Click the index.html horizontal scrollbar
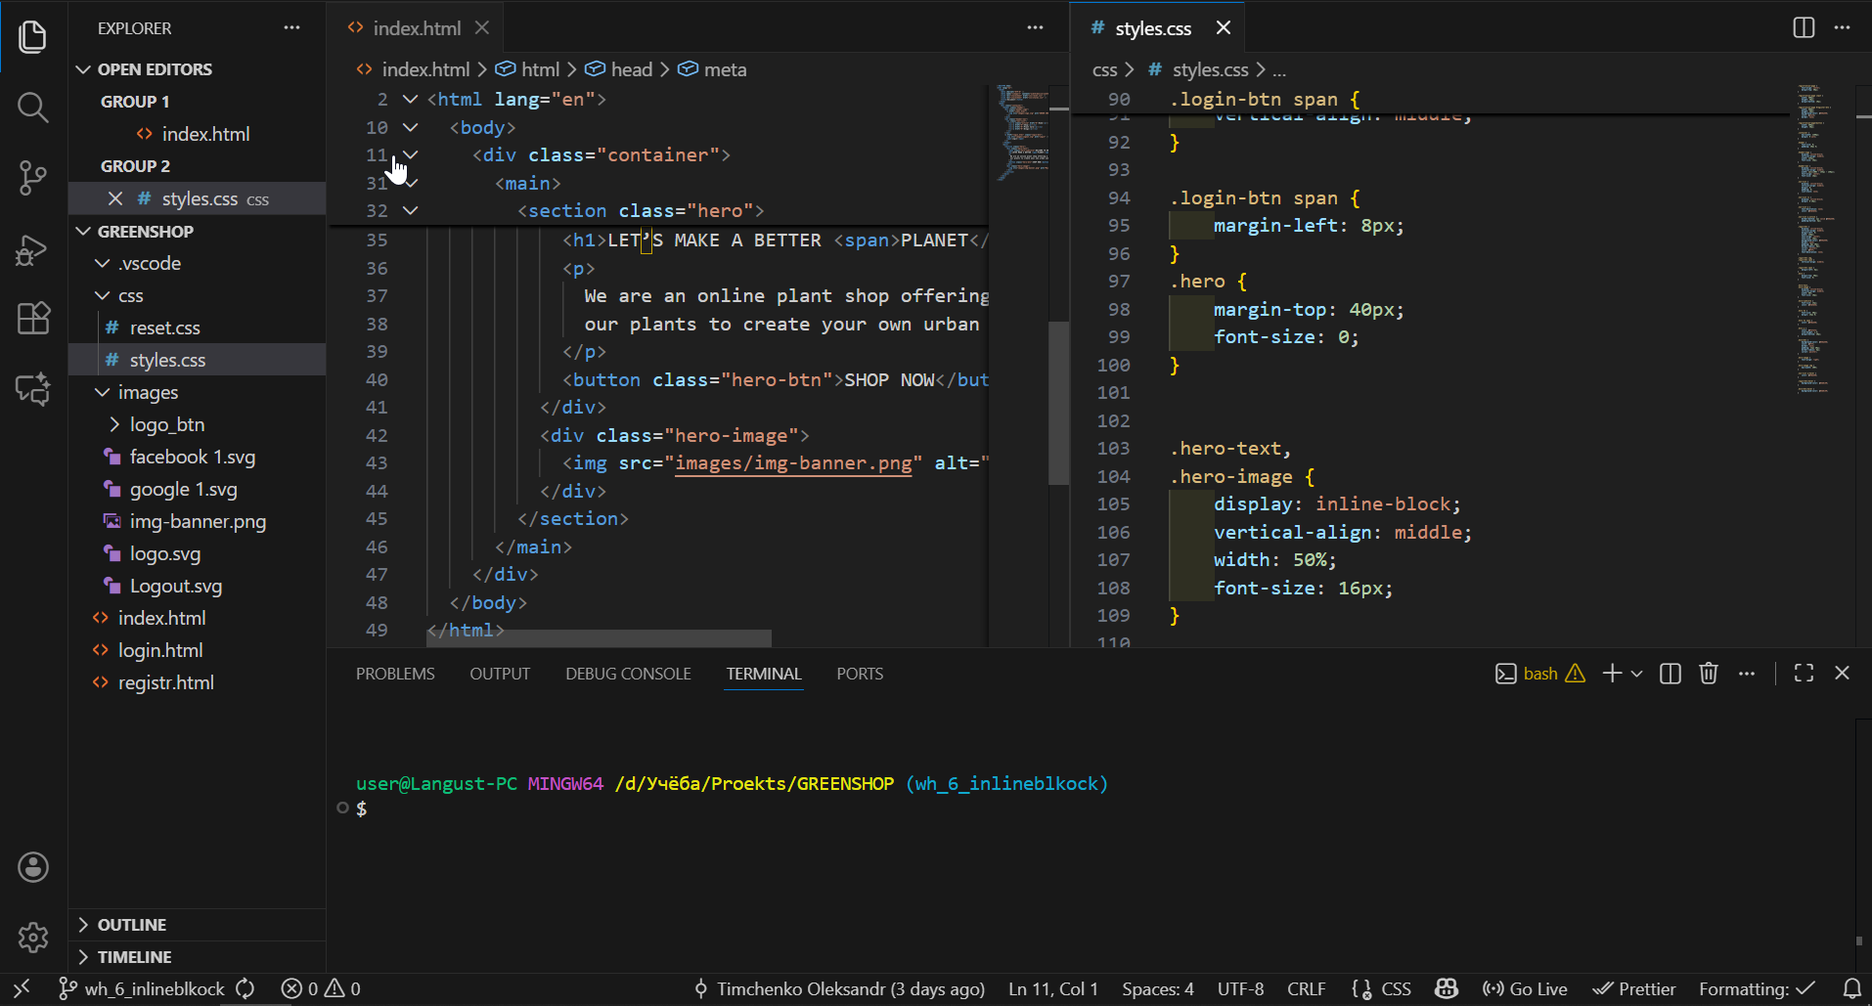Viewport: 1872px width, 1006px height. click(x=599, y=638)
